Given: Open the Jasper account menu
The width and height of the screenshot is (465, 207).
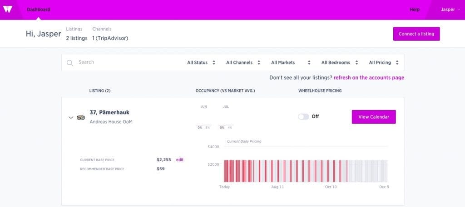Looking at the screenshot, I should point(450,10).
